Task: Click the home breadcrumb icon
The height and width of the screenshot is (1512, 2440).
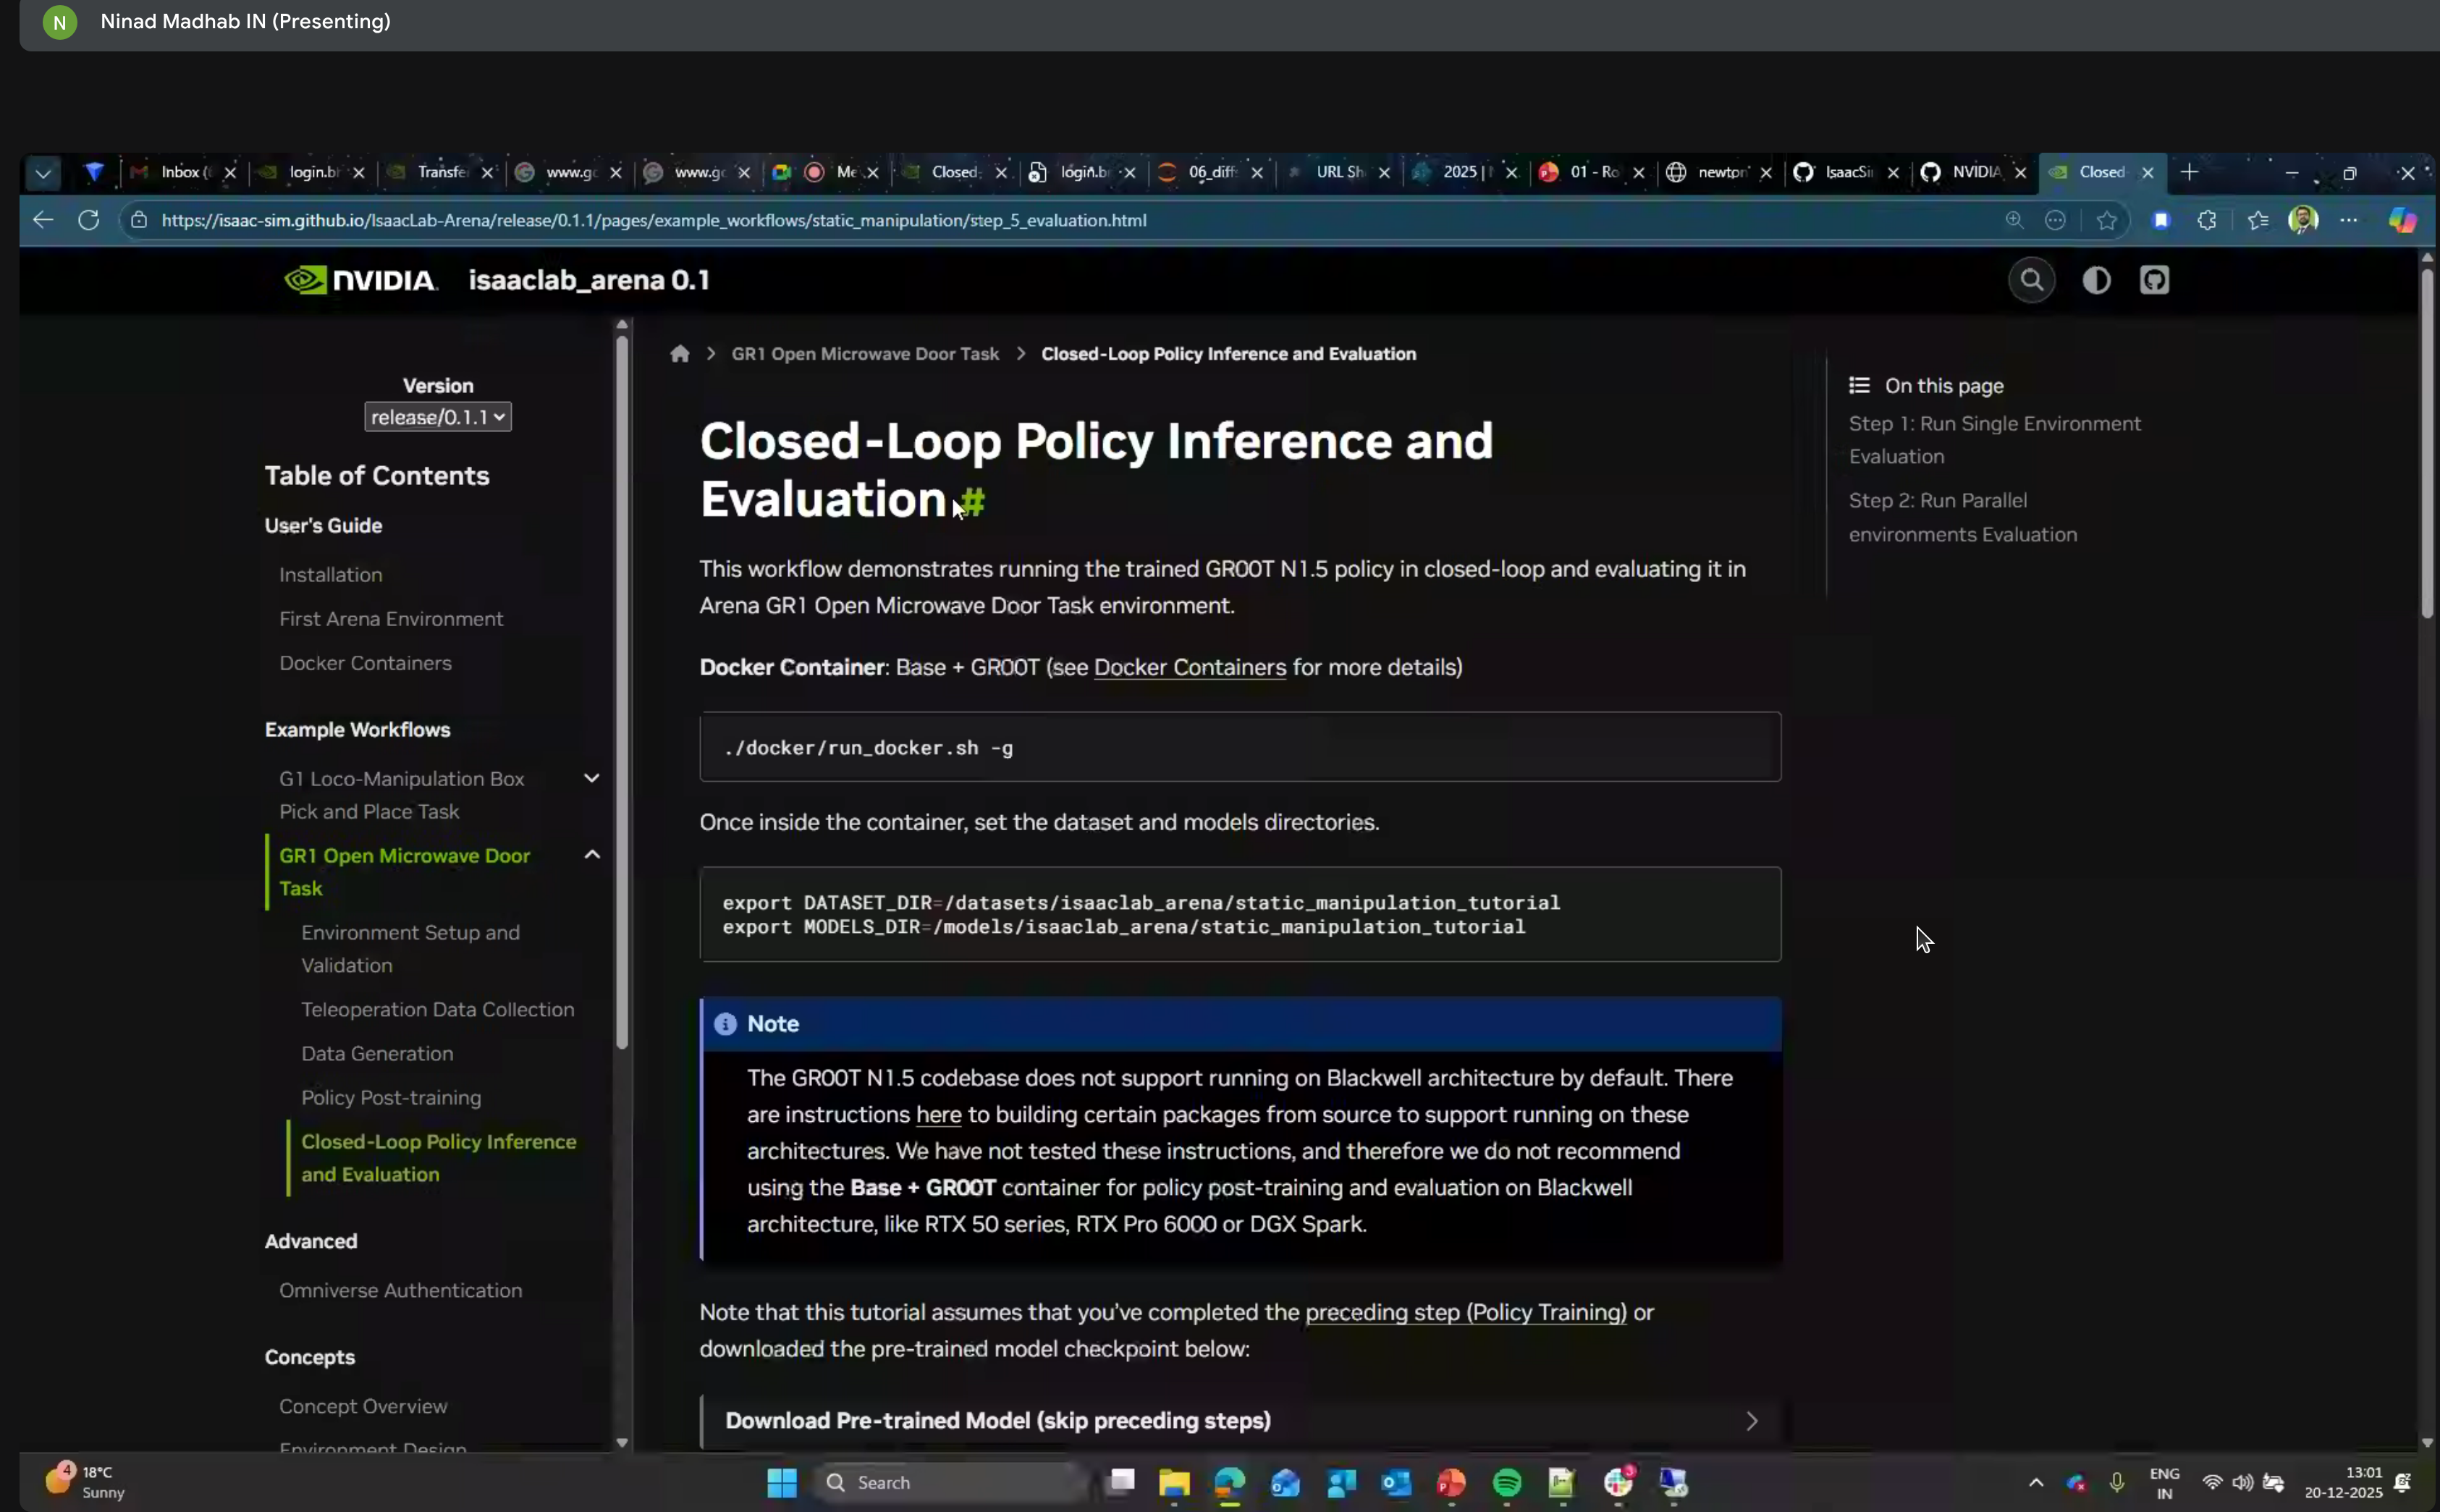Action: [680, 354]
